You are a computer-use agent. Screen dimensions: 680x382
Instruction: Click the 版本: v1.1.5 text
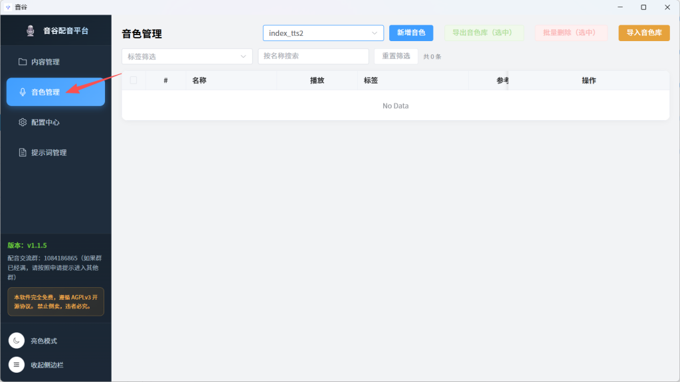click(x=27, y=245)
